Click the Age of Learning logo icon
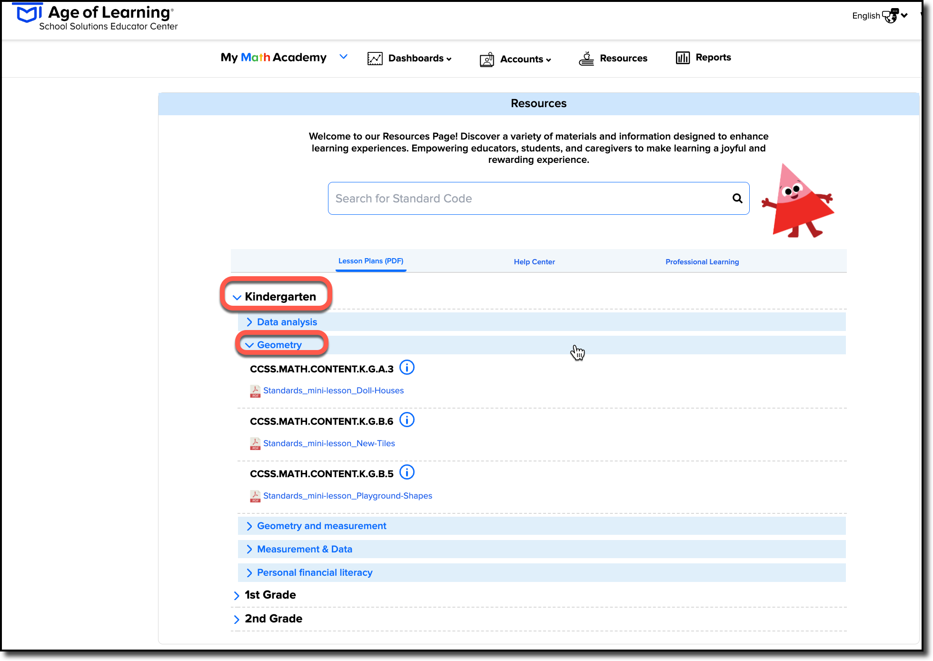The width and height of the screenshot is (933, 661). point(28,13)
